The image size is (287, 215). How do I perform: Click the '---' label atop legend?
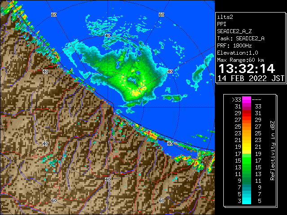[x=257, y=100]
